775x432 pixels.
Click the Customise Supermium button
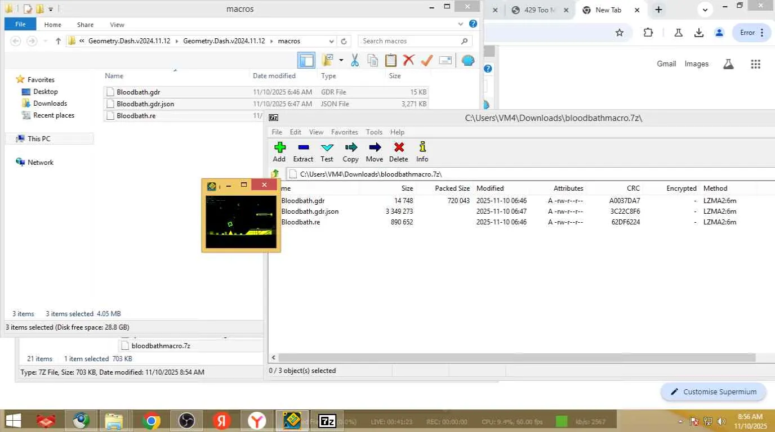pyautogui.click(x=713, y=392)
